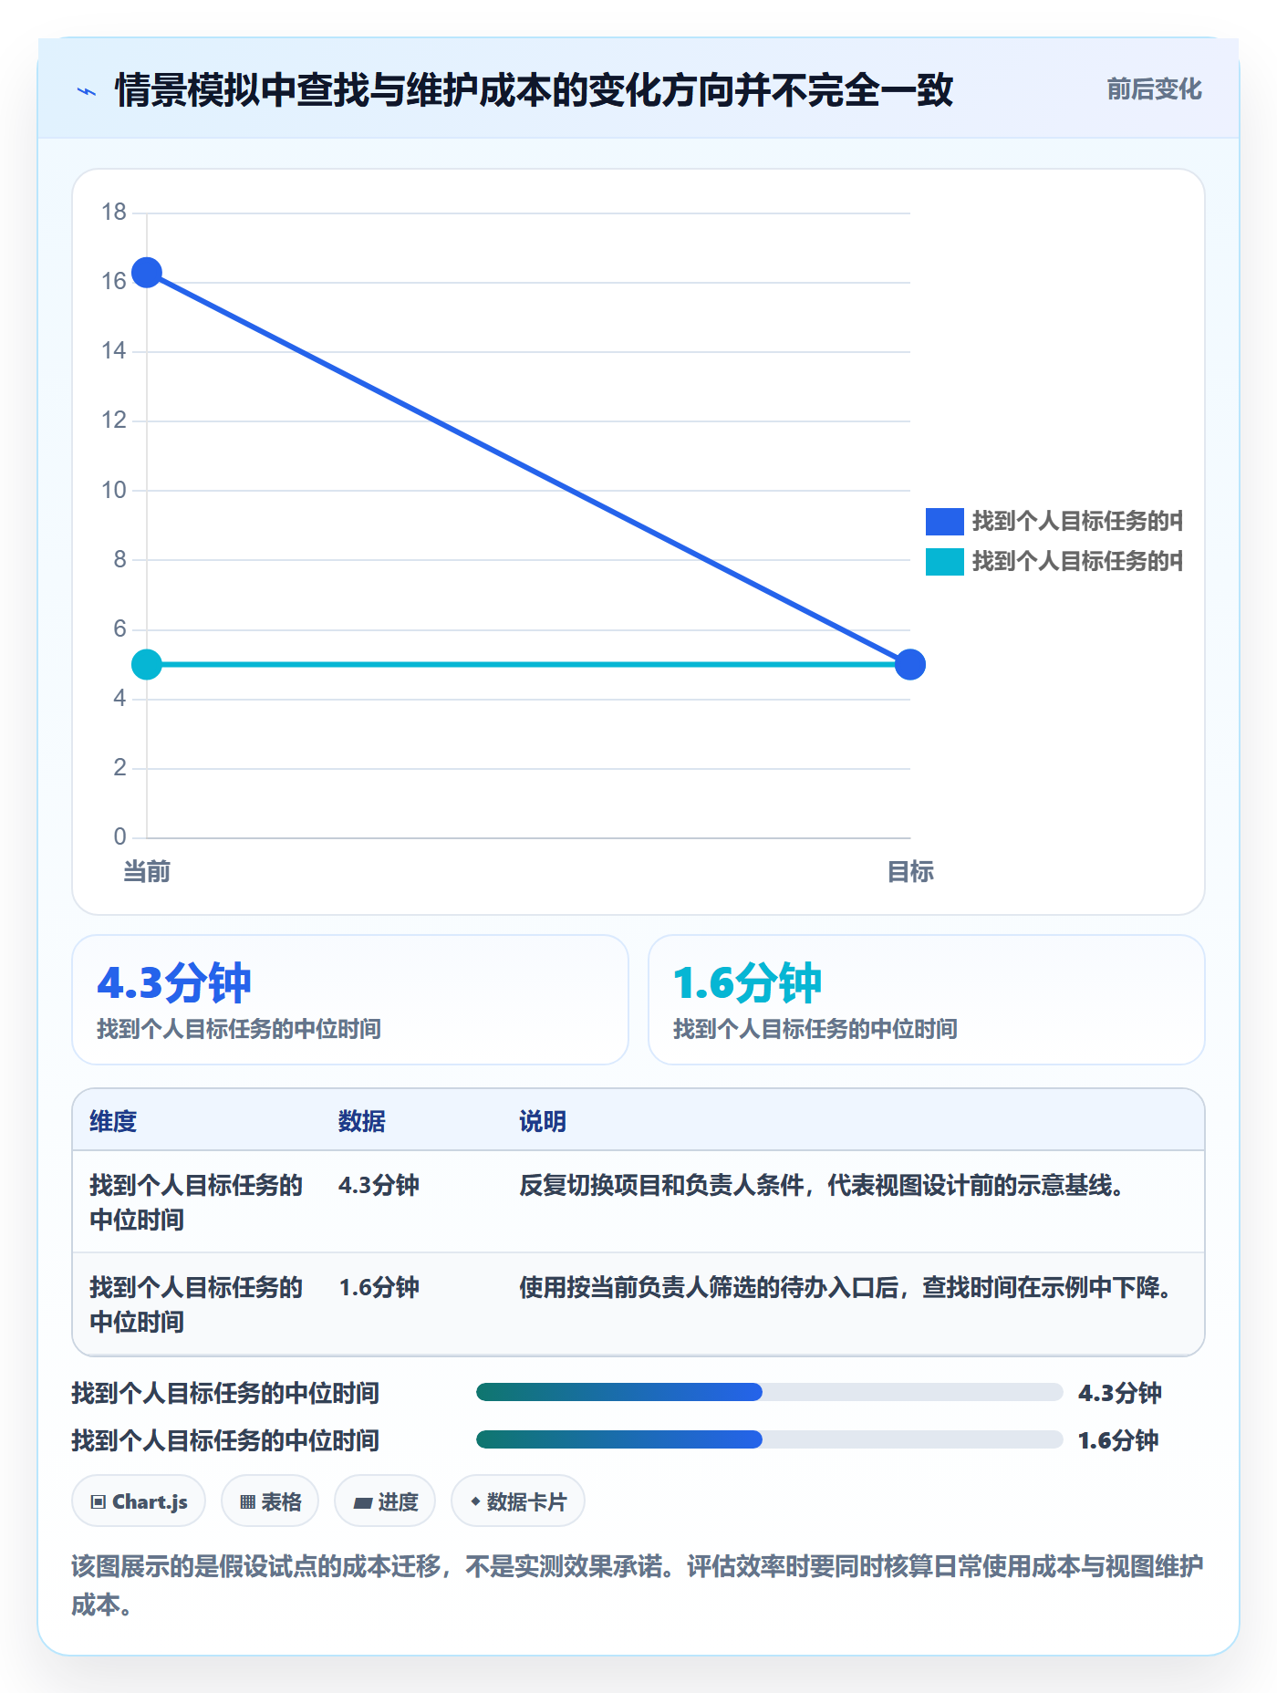Click the 当前 x-axis label
The width and height of the screenshot is (1277, 1693).
coord(147,871)
